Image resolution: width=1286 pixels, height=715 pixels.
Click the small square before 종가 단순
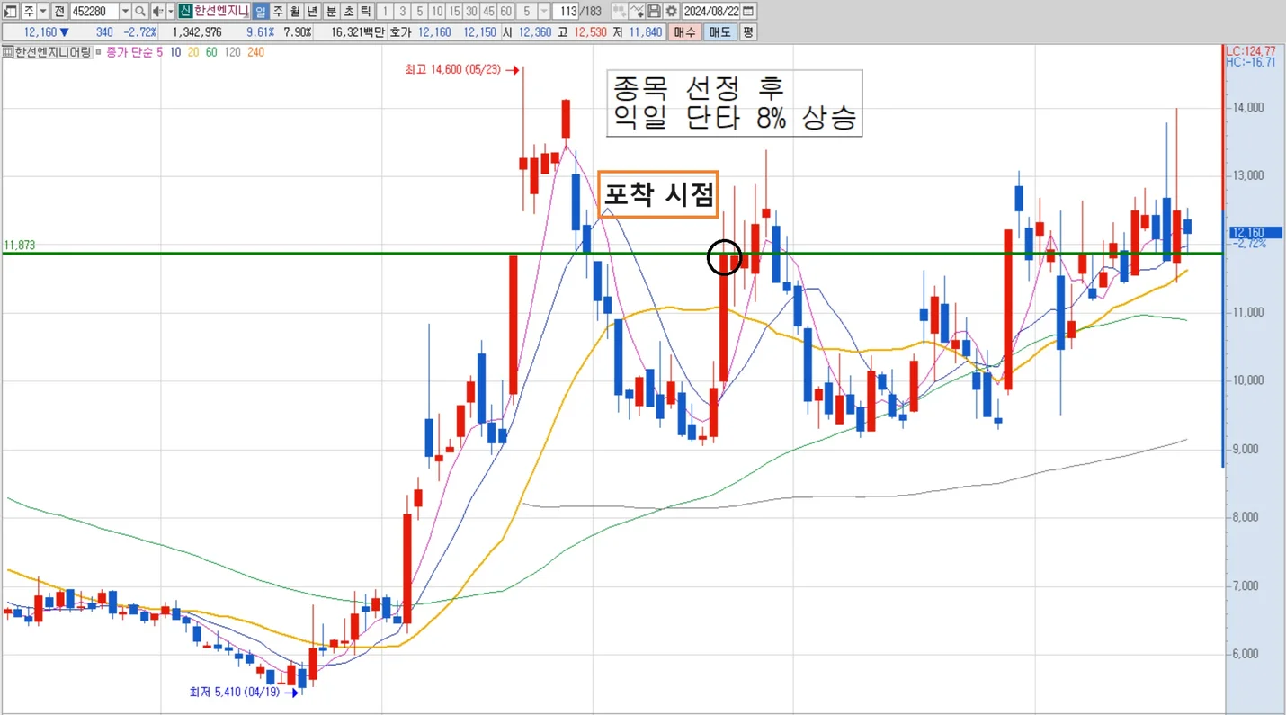tap(98, 52)
